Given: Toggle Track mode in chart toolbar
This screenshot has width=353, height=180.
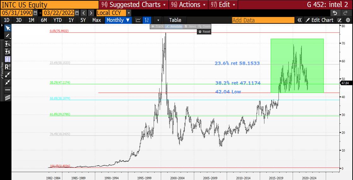Looking at the screenshot, I should [x=157, y=26].
